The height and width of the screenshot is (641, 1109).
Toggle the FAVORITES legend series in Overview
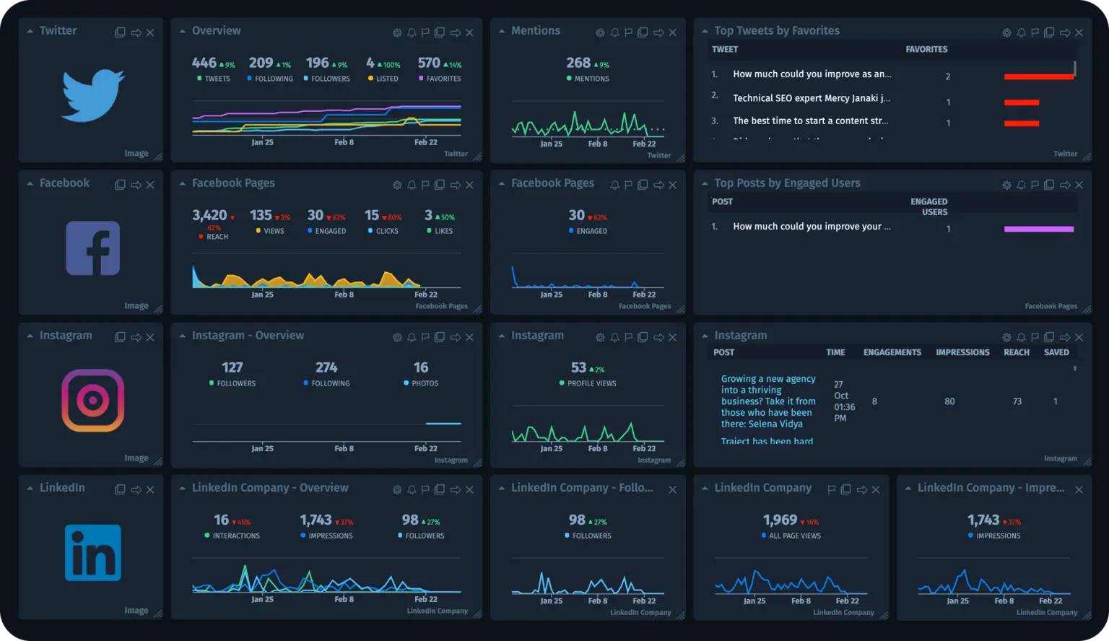[440, 79]
